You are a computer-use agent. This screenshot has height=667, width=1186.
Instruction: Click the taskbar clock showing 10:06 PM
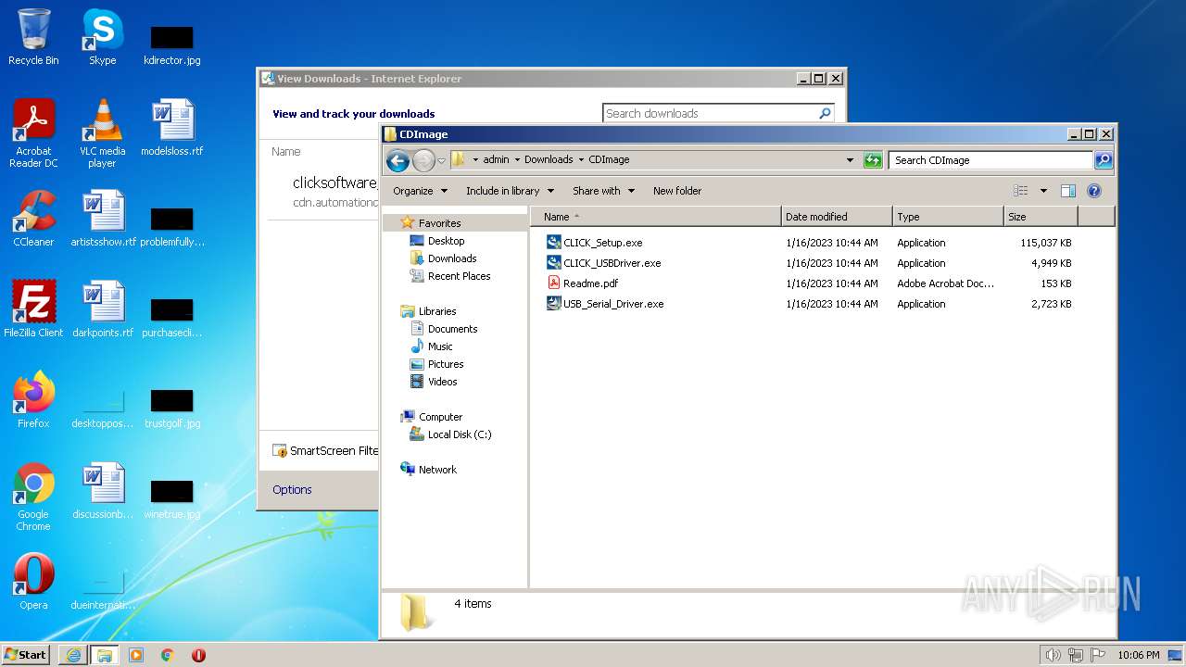[x=1138, y=655]
